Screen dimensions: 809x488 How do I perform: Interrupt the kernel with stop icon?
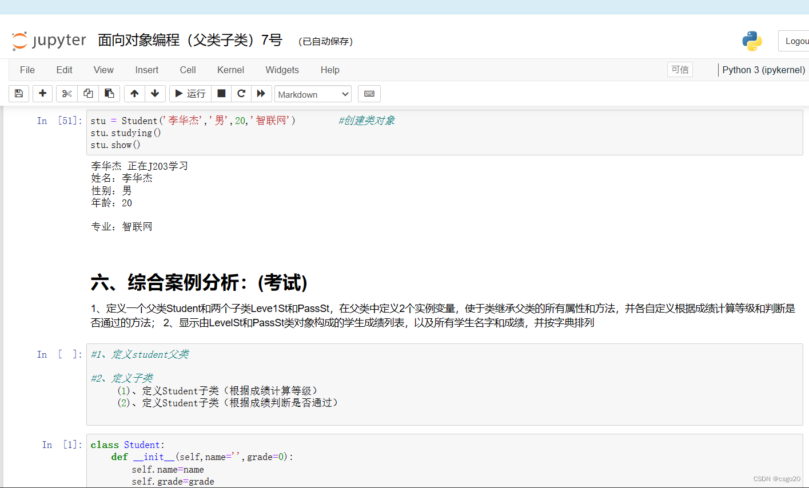coord(221,94)
